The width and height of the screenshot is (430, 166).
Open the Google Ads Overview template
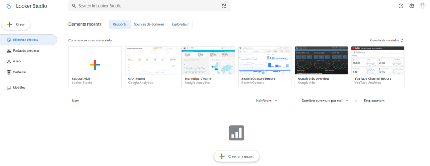(321, 67)
